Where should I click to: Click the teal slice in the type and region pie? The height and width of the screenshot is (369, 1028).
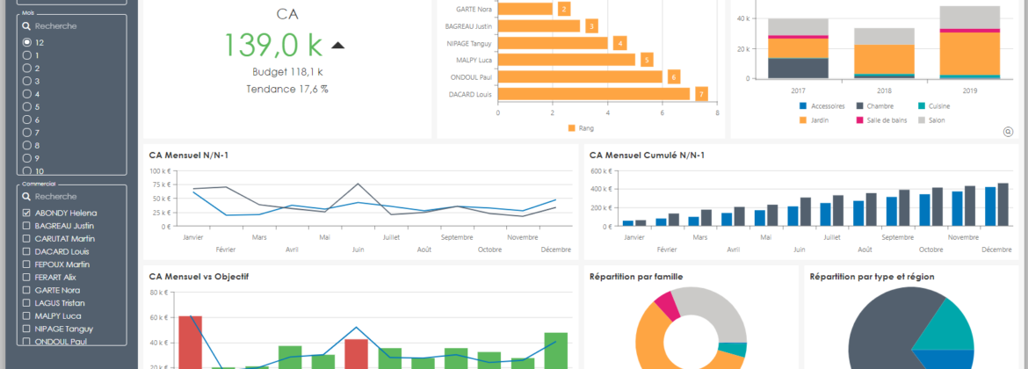pyautogui.click(x=949, y=325)
